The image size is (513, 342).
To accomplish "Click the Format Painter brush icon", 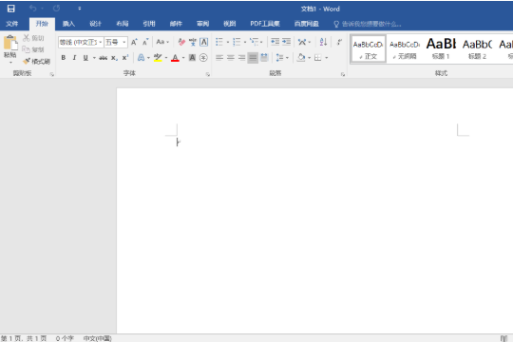I will (x=27, y=61).
